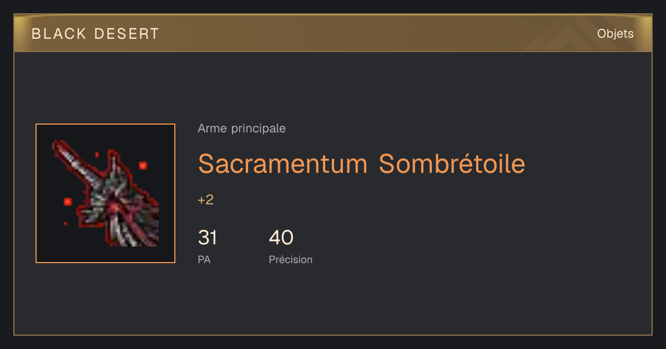Click the red sparkle right of the blade
Image resolution: width=666 pixels, height=349 pixels.
[x=143, y=165]
